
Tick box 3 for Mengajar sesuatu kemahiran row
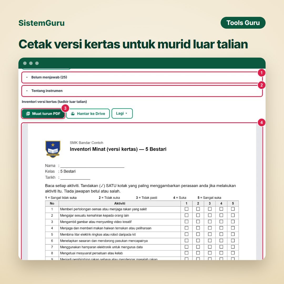(x=210, y=215)
